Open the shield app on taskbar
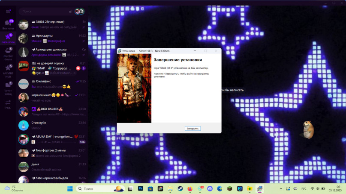 (x=240, y=189)
